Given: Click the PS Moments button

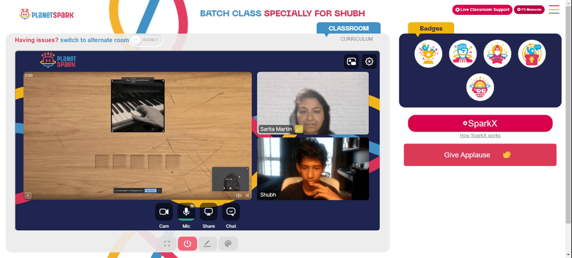Looking at the screenshot, I should pyautogui.click(x=529, y=10).
